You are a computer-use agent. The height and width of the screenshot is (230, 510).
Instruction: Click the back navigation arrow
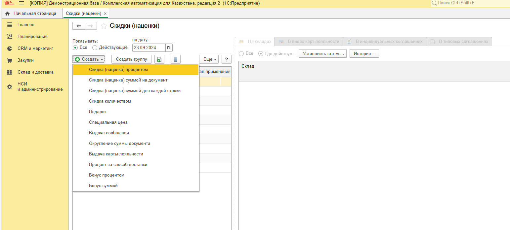coord(78,26)
